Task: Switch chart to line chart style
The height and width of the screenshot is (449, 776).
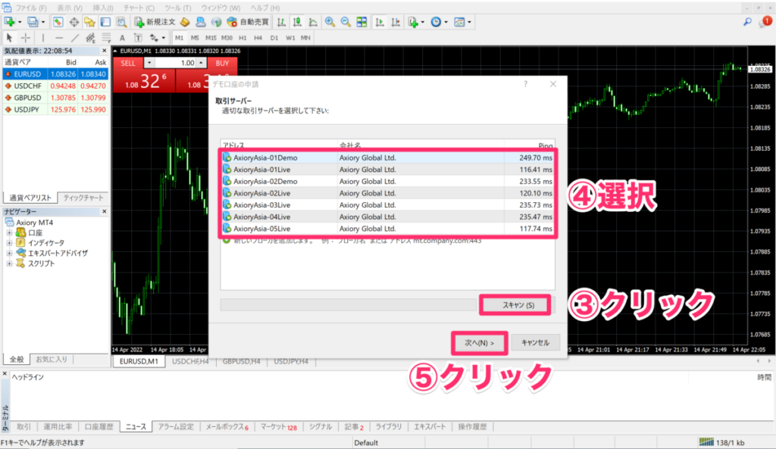Action: [x=313, y=22]
